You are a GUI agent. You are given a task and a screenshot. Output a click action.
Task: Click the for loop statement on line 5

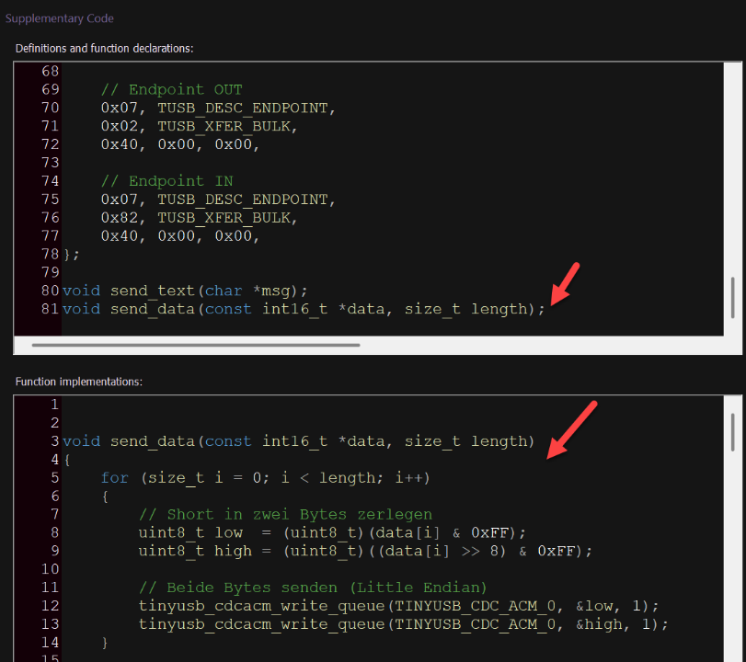pos(265,478)
